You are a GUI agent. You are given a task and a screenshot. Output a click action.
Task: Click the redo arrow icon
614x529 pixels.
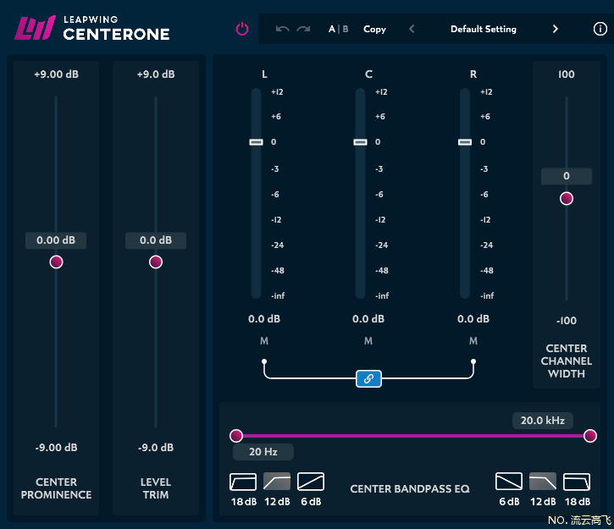303,29
